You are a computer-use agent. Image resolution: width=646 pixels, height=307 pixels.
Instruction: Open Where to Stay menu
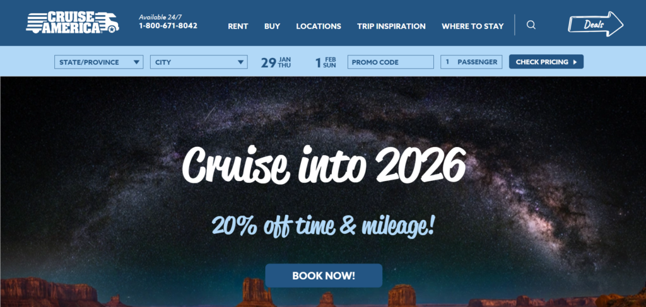[x=473, y=26]
